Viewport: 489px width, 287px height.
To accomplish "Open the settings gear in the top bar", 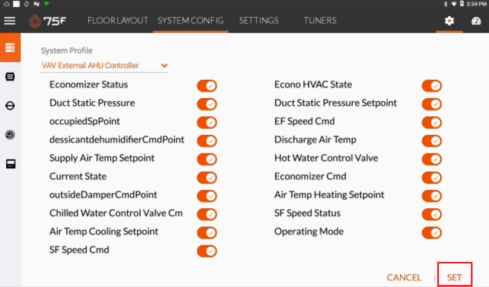I will click(x=449, y=20).
